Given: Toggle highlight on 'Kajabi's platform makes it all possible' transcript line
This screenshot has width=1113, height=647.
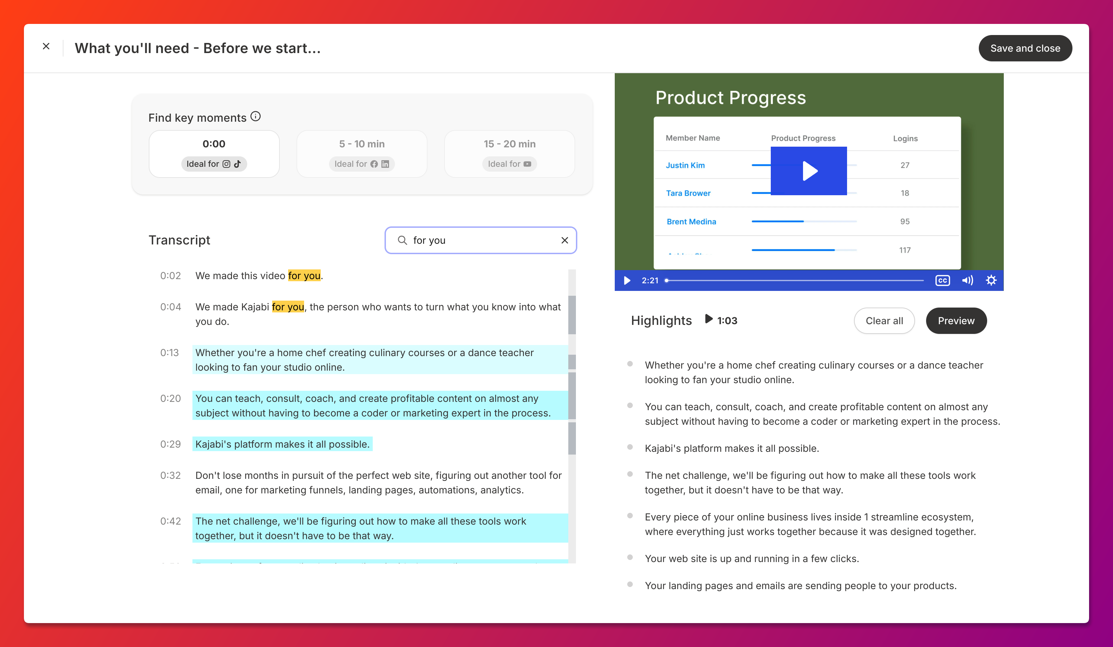Looking at the screenshot, I should 282,444.
